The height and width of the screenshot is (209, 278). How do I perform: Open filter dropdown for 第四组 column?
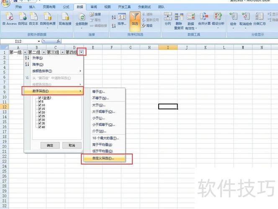click(81, 52)
